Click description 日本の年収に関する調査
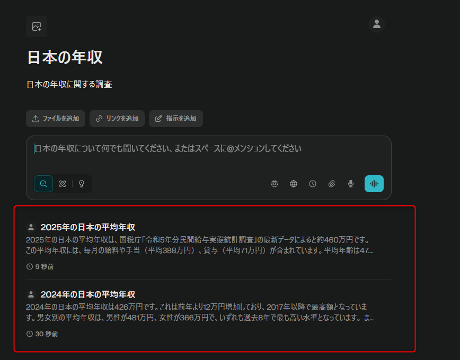 click(69, 84)
